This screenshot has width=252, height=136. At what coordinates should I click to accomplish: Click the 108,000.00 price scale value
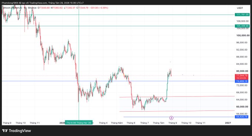point(242,21)
